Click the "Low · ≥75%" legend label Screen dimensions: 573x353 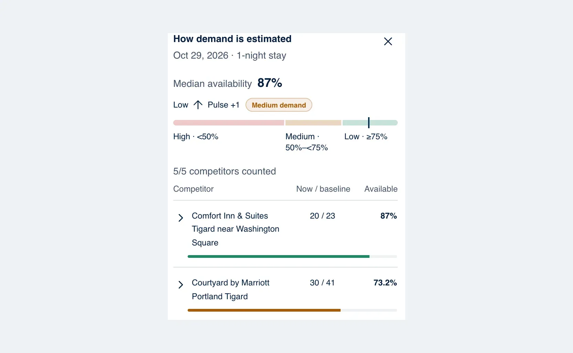[x=366, y=137]
